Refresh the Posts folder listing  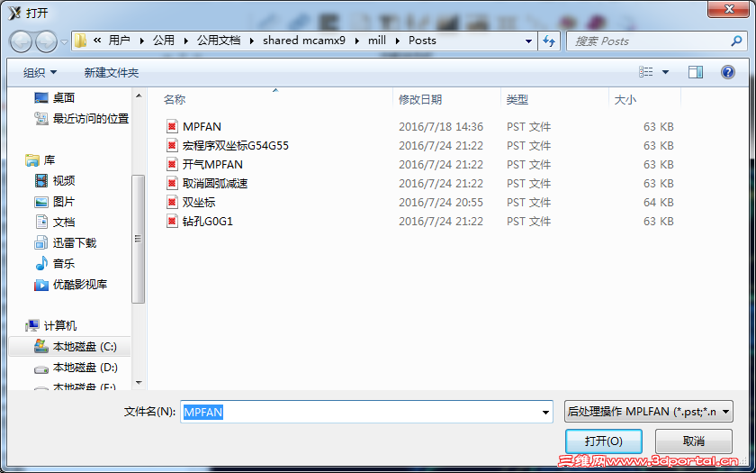pyautogui.click(x=549, y=41)
